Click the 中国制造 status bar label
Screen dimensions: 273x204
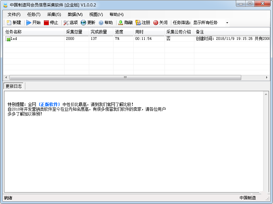[248, 198]
